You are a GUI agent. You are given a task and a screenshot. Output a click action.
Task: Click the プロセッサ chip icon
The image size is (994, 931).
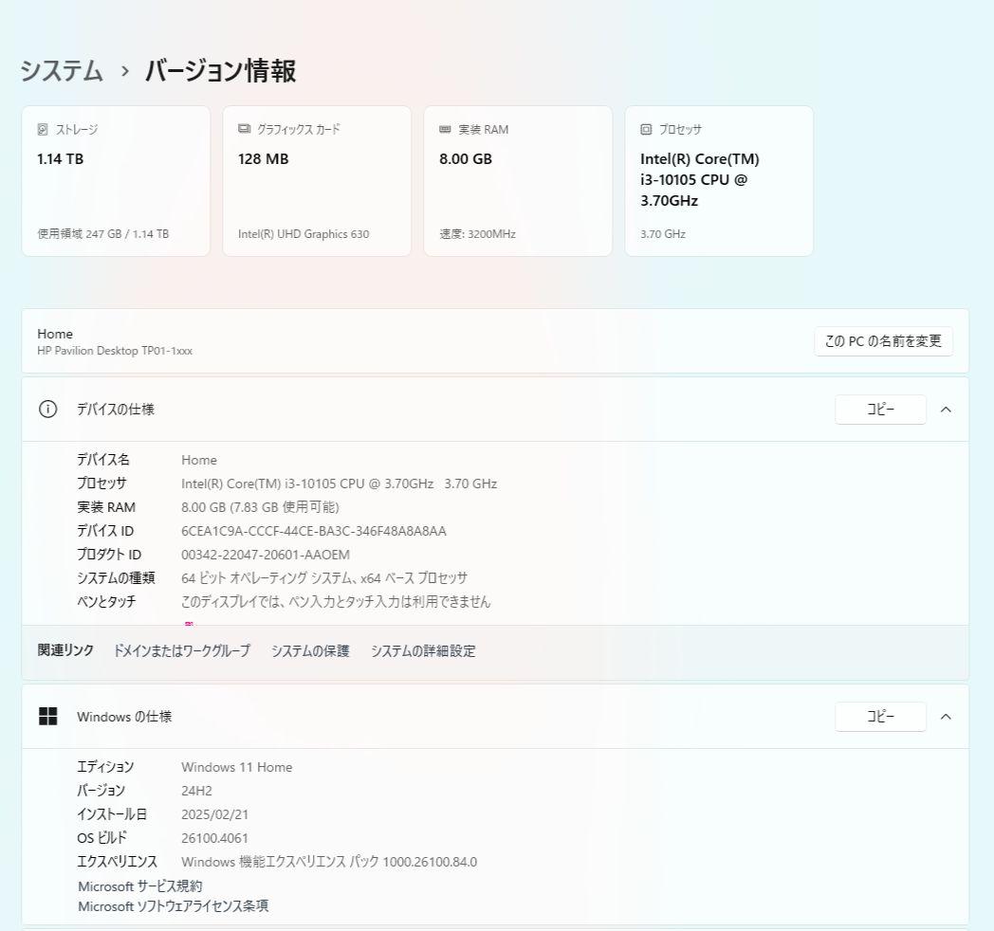pos(646,129)
